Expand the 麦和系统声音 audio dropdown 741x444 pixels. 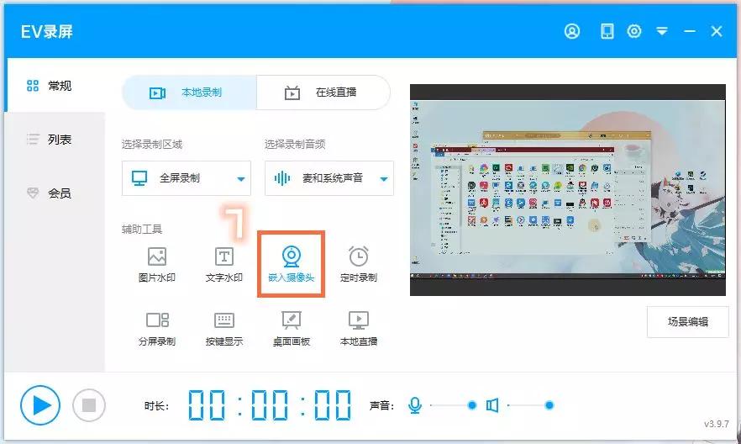coord(329,178)
